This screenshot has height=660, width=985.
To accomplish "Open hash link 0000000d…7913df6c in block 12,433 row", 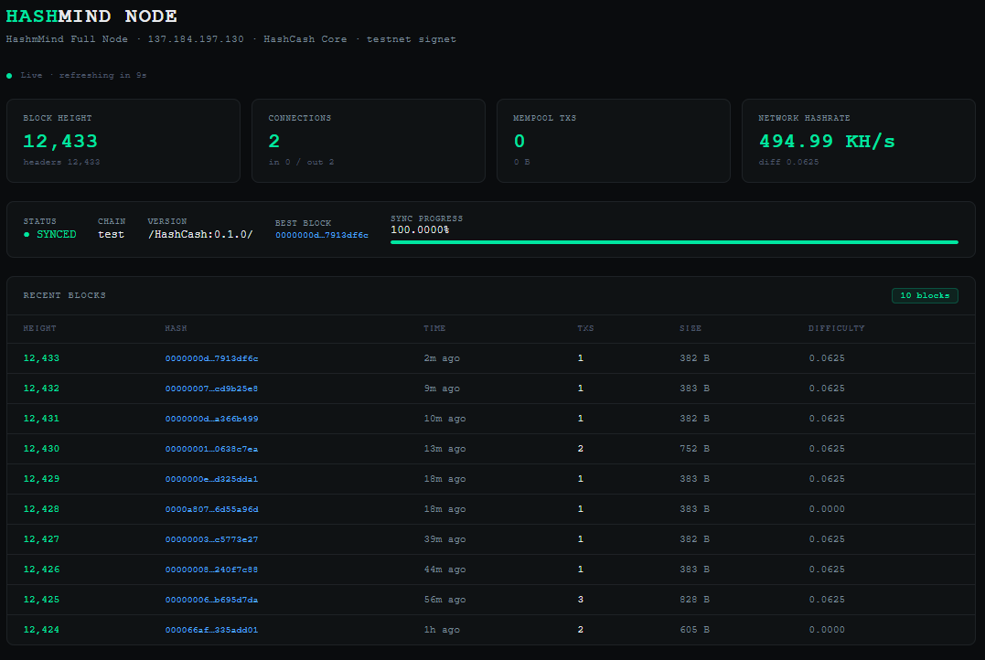I will [211, 358].
